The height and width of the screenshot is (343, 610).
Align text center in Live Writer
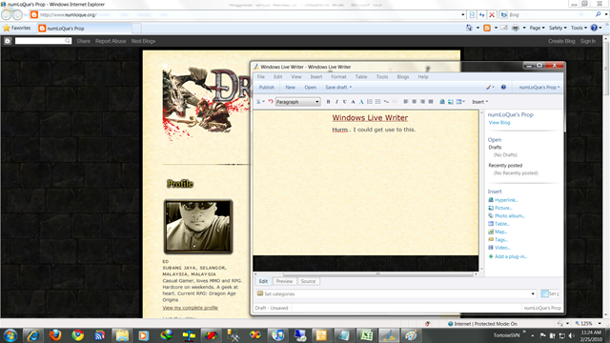point(414,102)
